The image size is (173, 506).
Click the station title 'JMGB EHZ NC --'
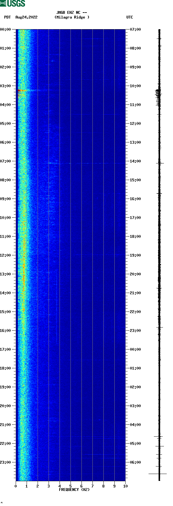click(x=71, y=13)
